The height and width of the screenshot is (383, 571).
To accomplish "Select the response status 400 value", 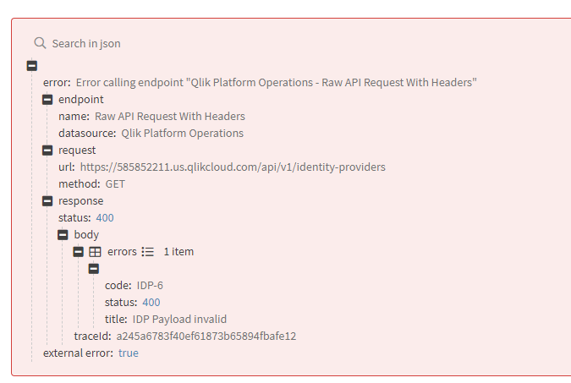I will coord(105,218).
